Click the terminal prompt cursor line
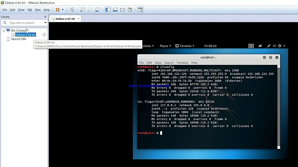 pos(150,133)
